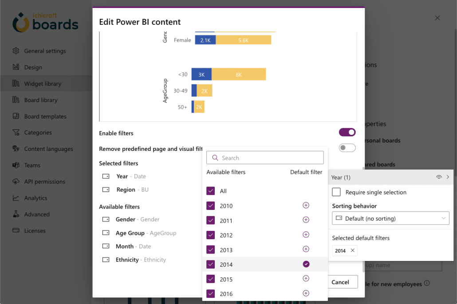
Task: Remove the 2014 default filter chip
Action: (352, 250)
